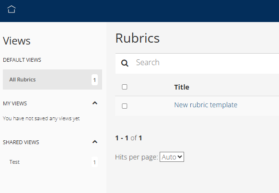Click the Rubrics page heading
Screen dimensions: 279x193
pyautogui.click(x=138, y=38)
